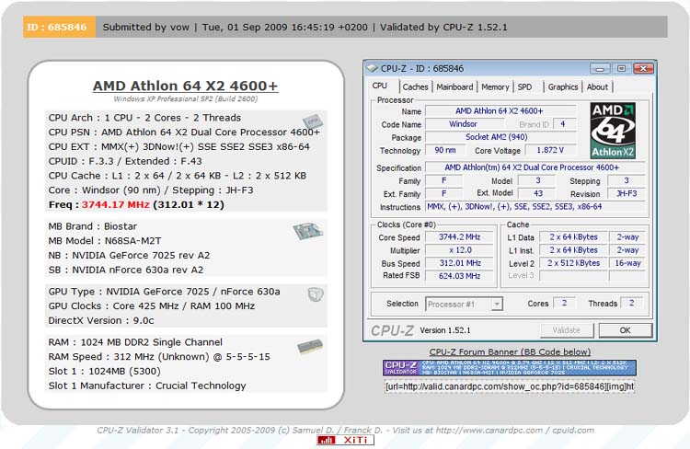
Task: Click the Specification field text
Action: pos(535,167)
